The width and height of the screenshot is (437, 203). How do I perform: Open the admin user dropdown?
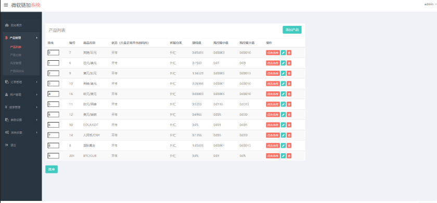click(430, 4)
